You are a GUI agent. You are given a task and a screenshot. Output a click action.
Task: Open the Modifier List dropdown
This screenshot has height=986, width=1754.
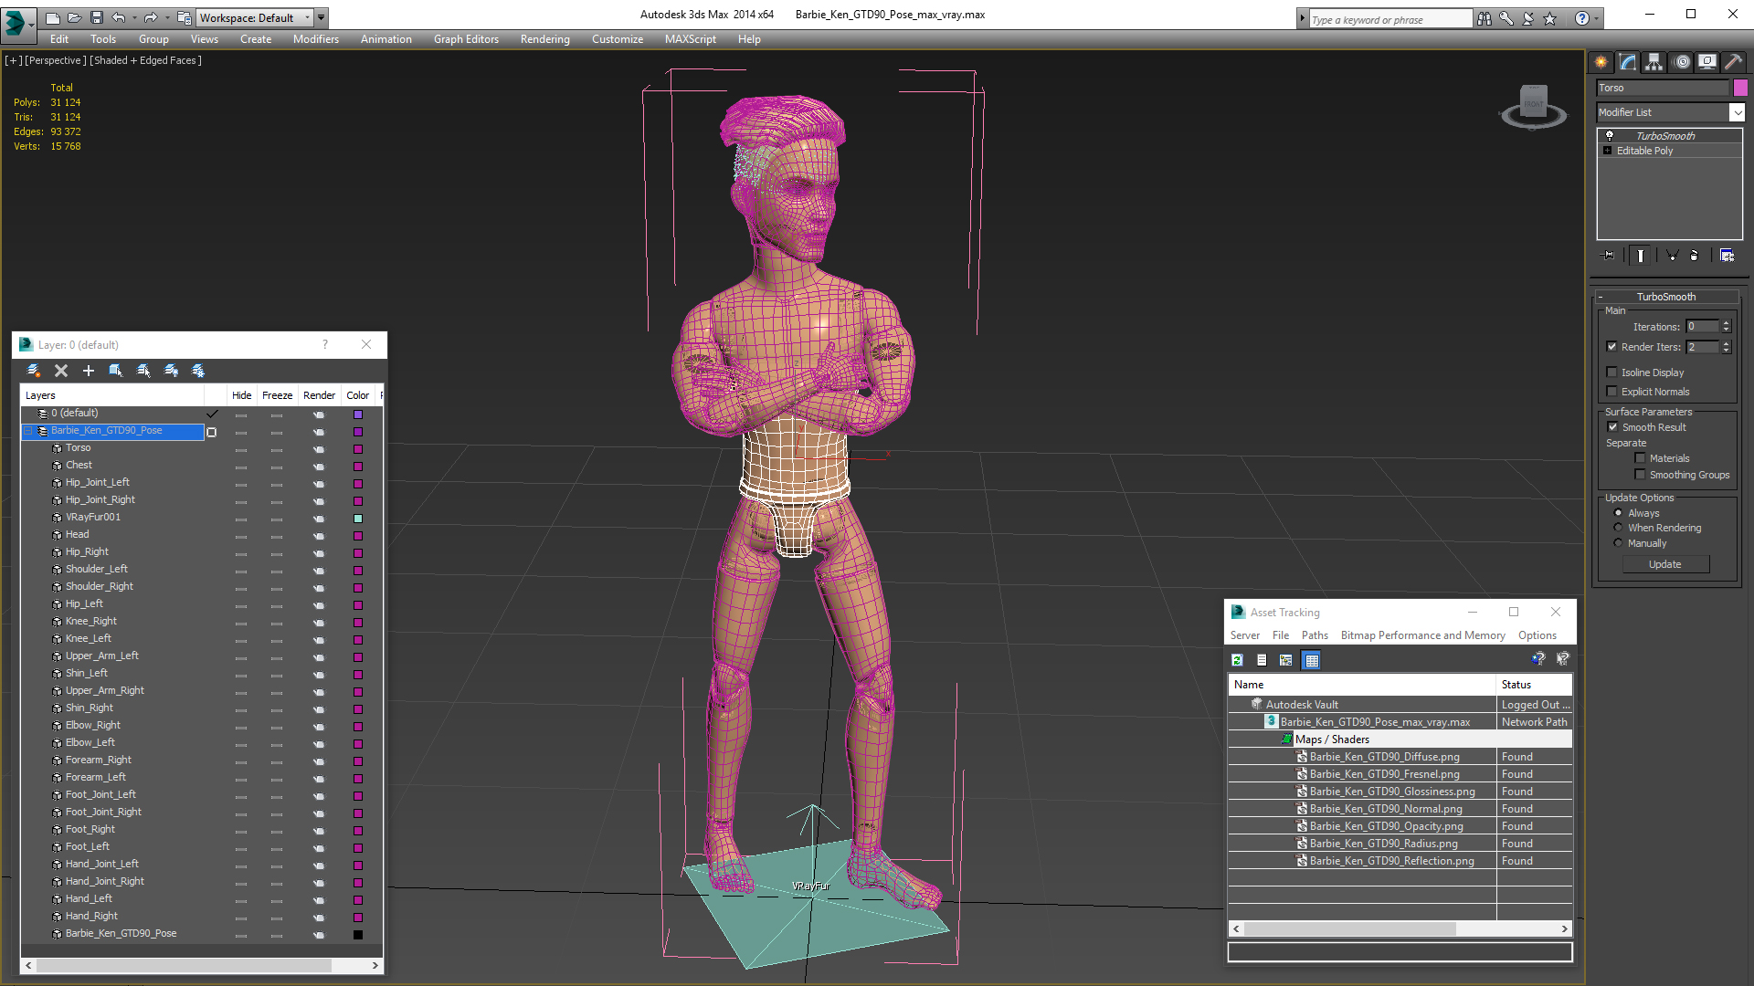tap(1737, 112)
